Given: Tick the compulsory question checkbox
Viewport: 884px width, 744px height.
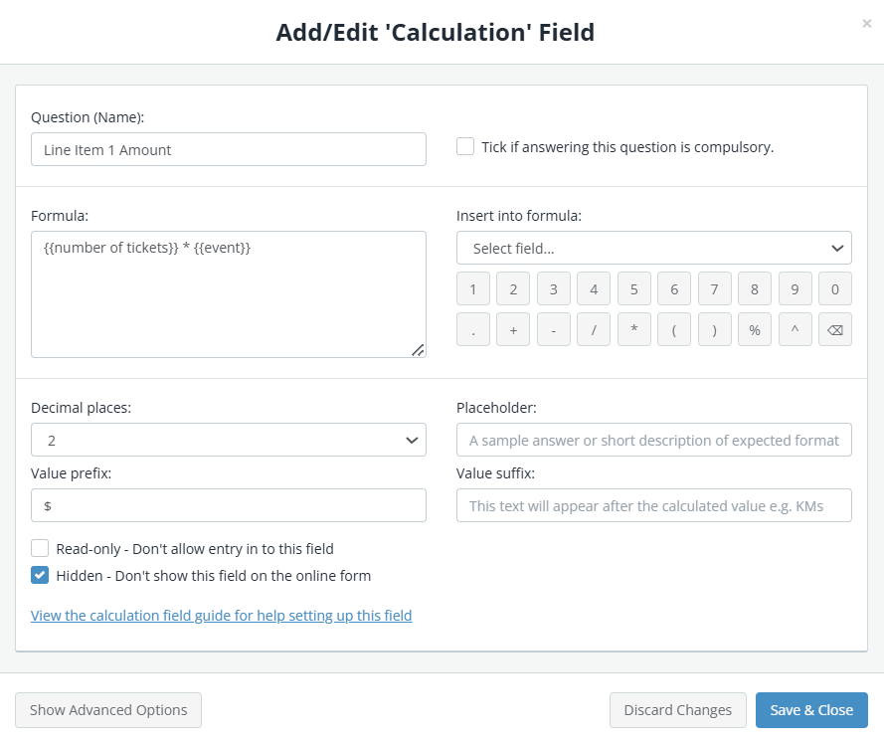Looking at the screenshot, I should [x=465, y=146].
